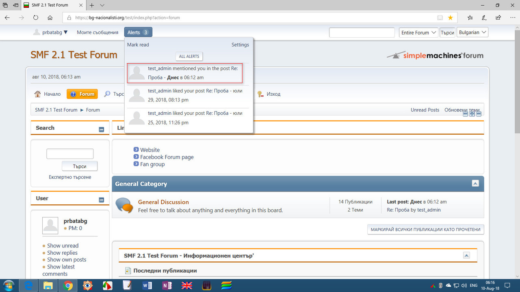Viewport: 520px width, 292px height.
Task: Open prbatabg profile name link
Action: click(76, 221)
